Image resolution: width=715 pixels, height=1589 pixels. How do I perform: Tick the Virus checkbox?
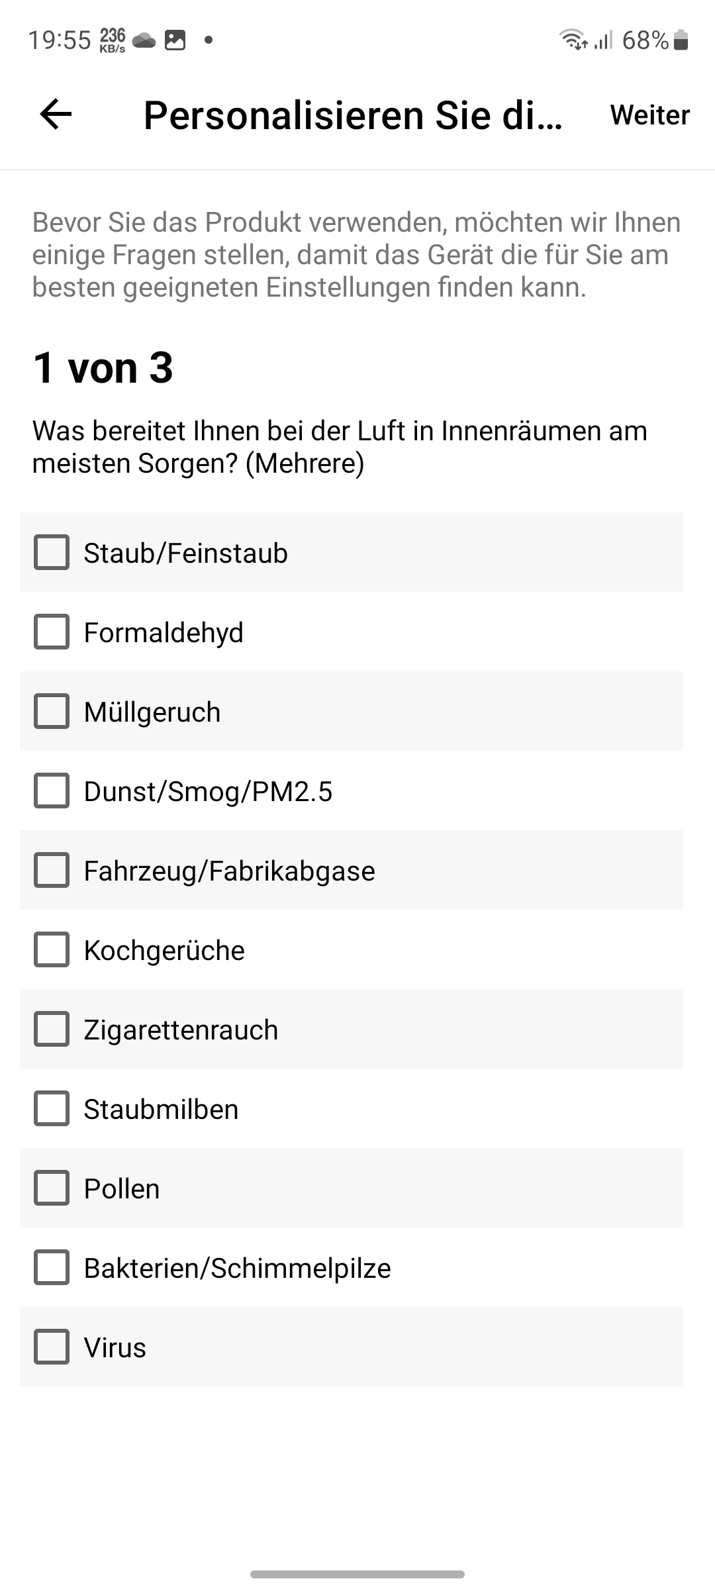click(52, 1347)
